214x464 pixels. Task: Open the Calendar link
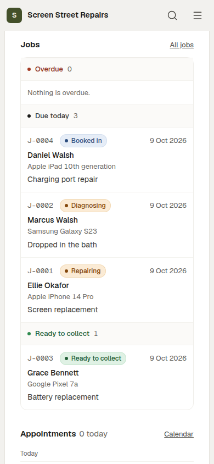179,434
